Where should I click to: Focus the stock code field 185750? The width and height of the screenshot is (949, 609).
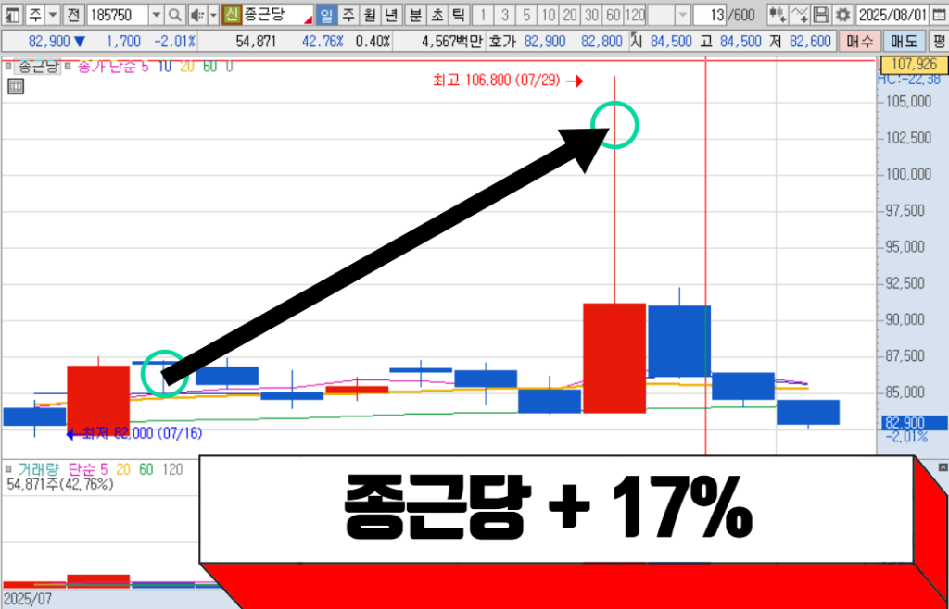pyautogui.click(x=118, y=15)
